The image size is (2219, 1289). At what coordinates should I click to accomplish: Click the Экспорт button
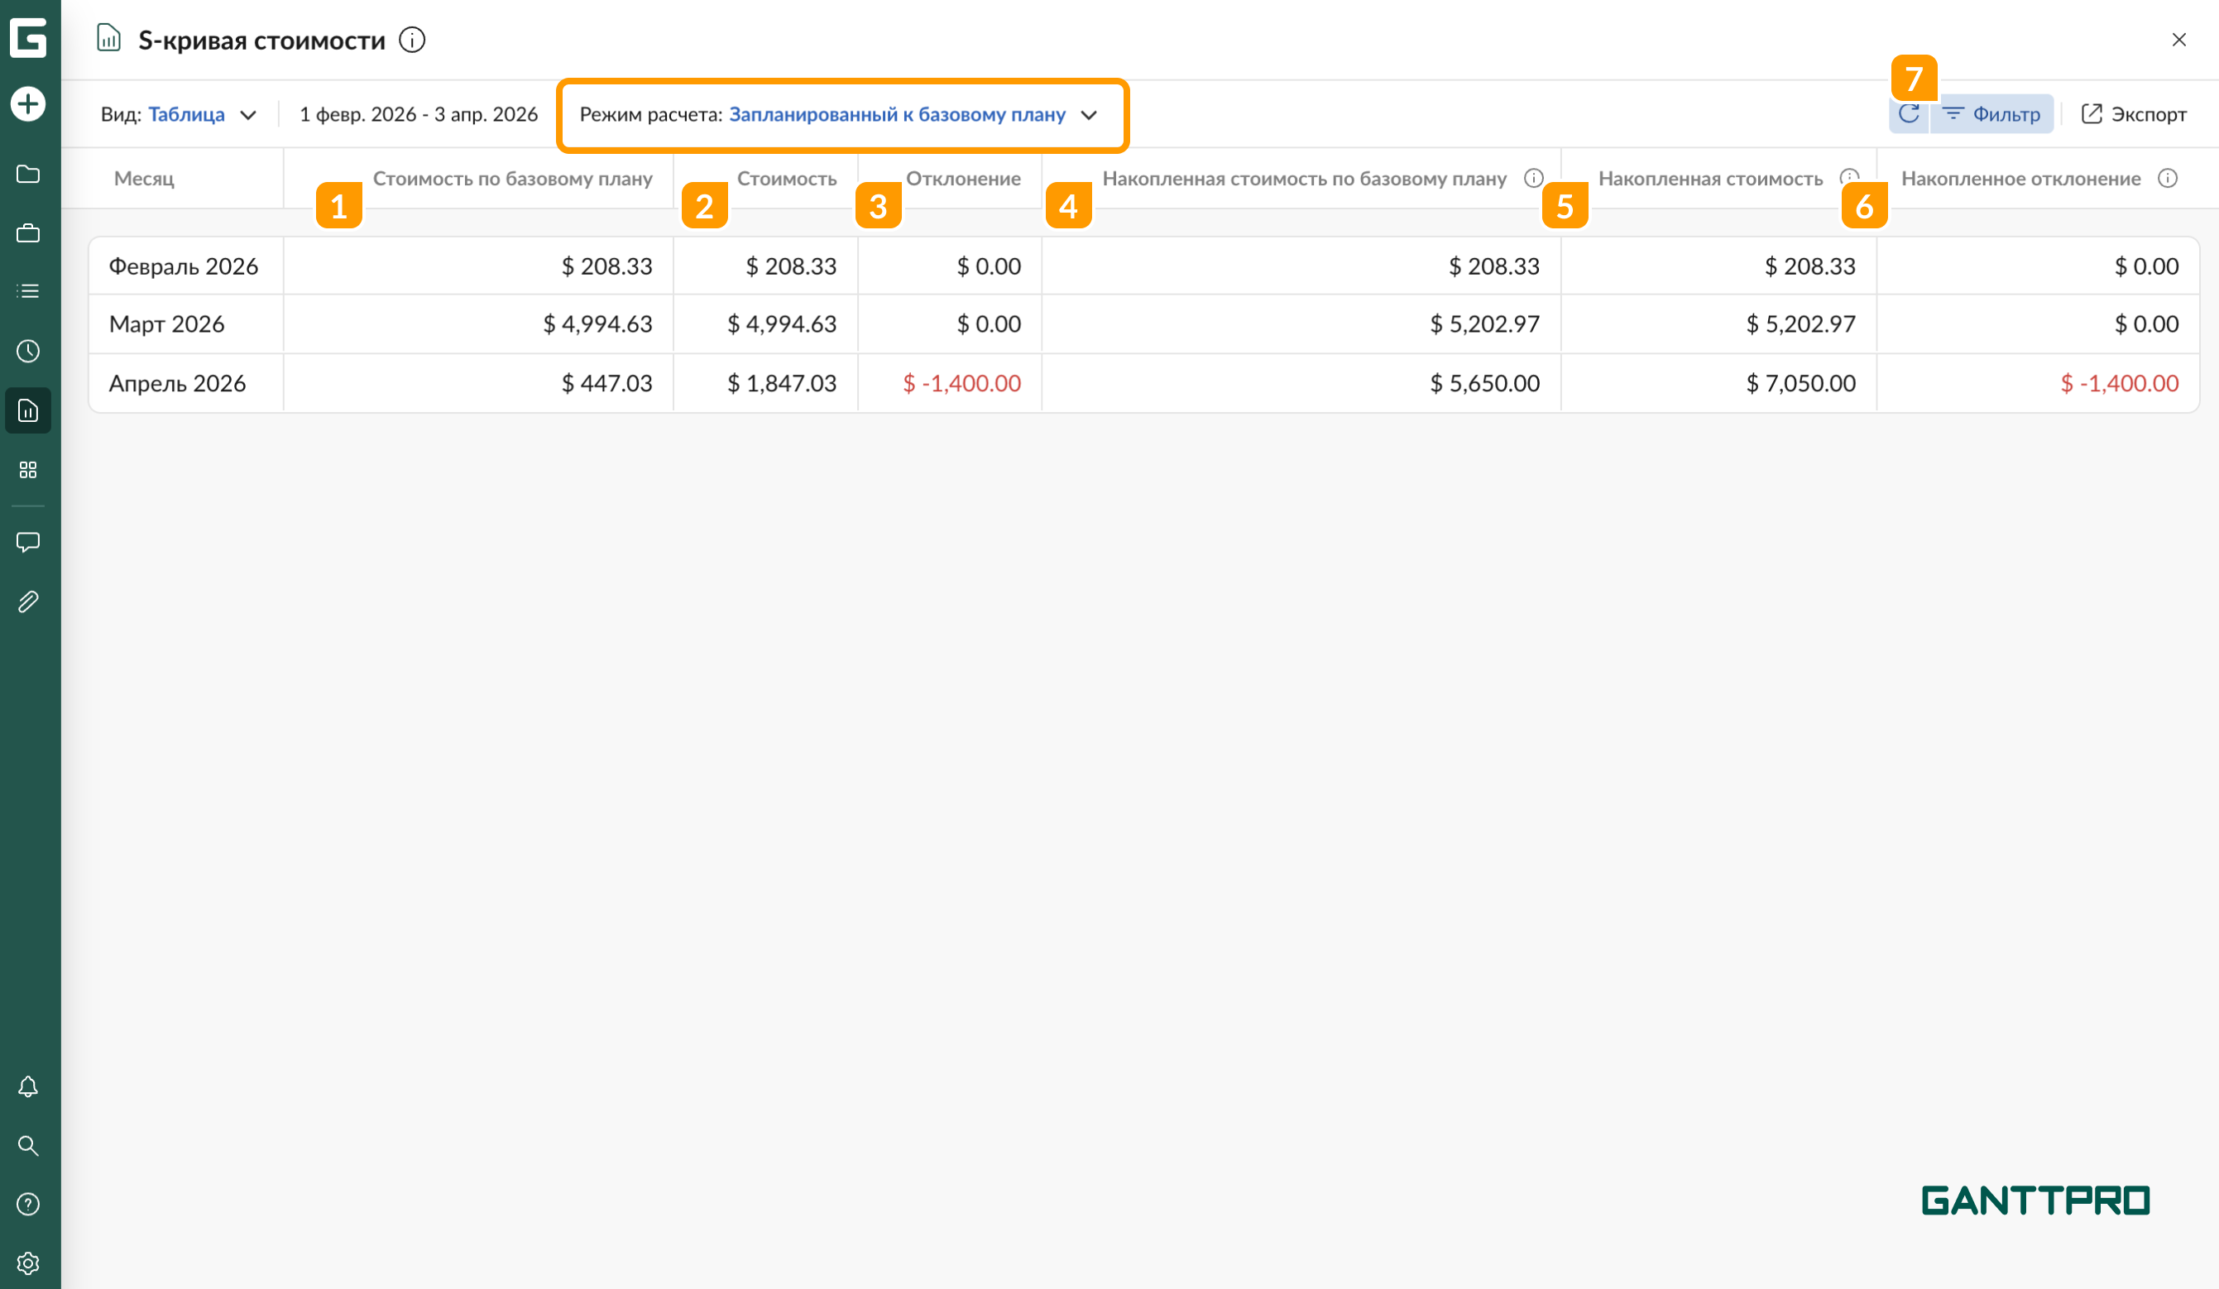click(2134, 114)
